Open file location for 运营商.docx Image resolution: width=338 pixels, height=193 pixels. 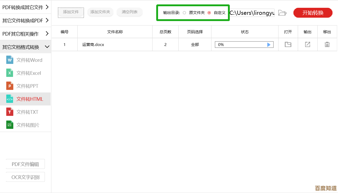288,44
